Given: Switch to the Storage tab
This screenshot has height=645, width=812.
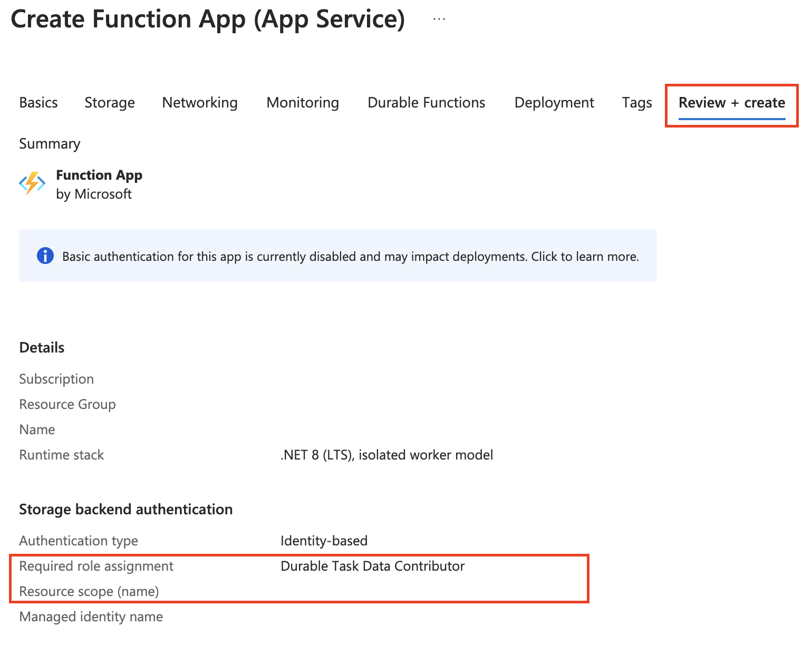Looking at the screenshot, I should 109,103.
